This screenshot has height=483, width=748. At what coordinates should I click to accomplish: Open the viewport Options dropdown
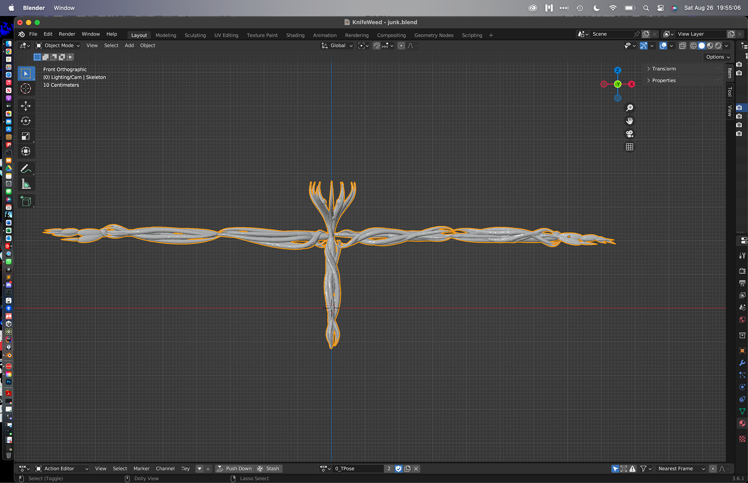pyautogui.click(x=718, y=57)
